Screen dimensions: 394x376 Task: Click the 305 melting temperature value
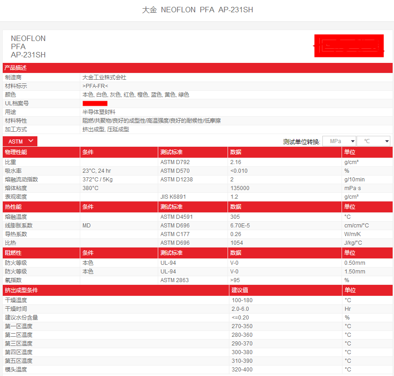pos(235,217)
